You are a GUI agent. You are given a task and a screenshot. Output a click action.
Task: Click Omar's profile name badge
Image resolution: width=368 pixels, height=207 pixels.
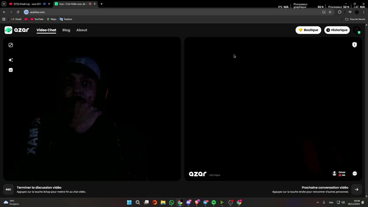[x=339, y=174]
